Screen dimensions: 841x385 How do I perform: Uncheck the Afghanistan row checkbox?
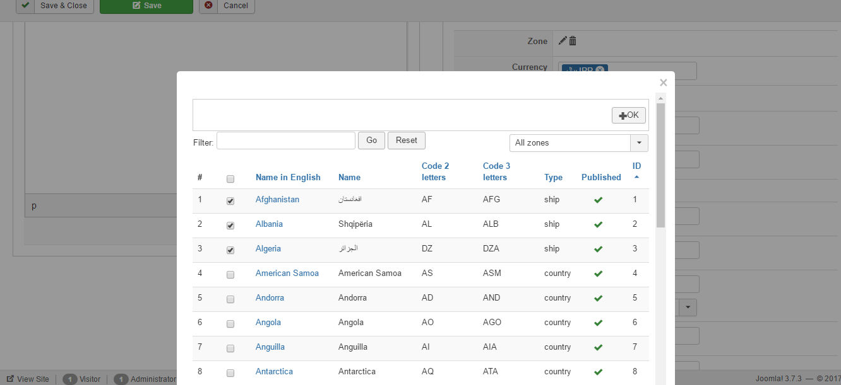[x=230, y=201]
